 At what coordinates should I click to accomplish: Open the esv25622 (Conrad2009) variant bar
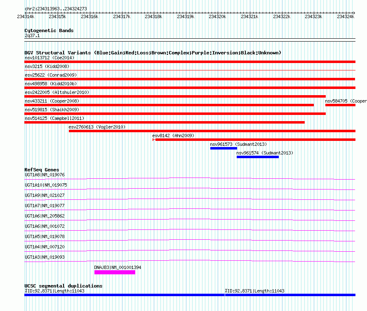[190, 79]
